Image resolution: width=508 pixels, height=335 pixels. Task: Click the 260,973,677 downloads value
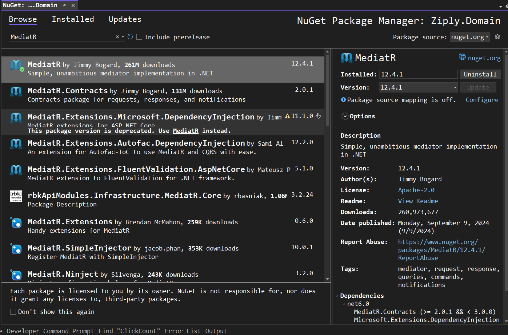[x=418, y=212]
